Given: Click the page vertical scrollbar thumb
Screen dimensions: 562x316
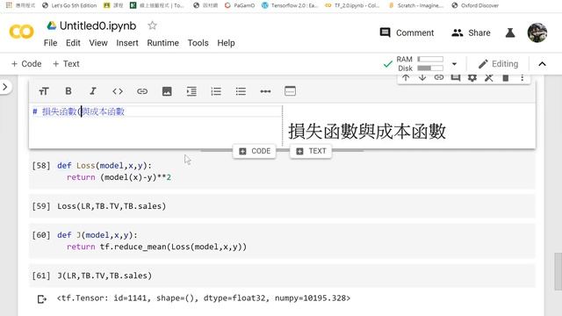Looking at the screenshot, I should click(x=558, y=271).
